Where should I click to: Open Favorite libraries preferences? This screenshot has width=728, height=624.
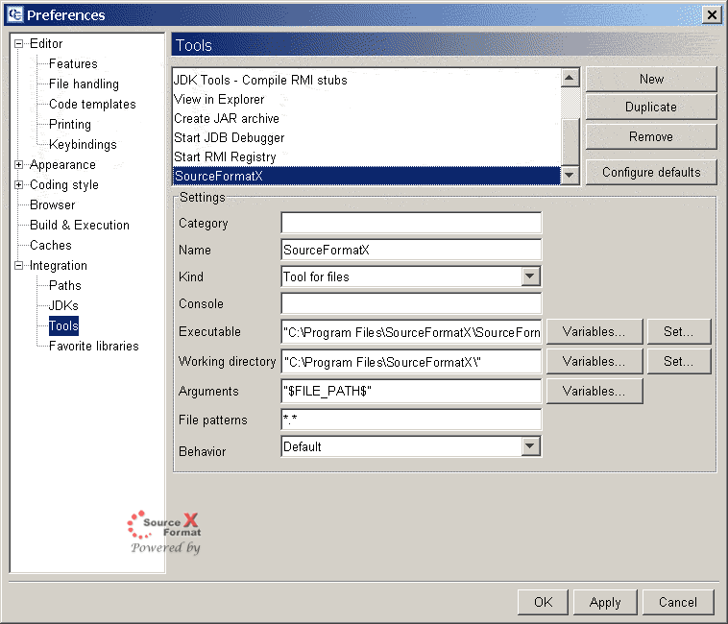[x=94, y=347]
